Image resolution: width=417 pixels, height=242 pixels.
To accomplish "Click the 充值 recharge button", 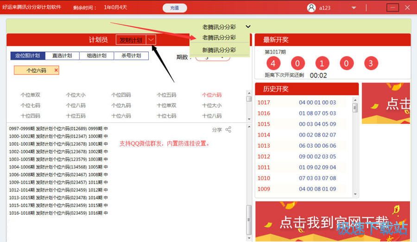I will [175, 8].
